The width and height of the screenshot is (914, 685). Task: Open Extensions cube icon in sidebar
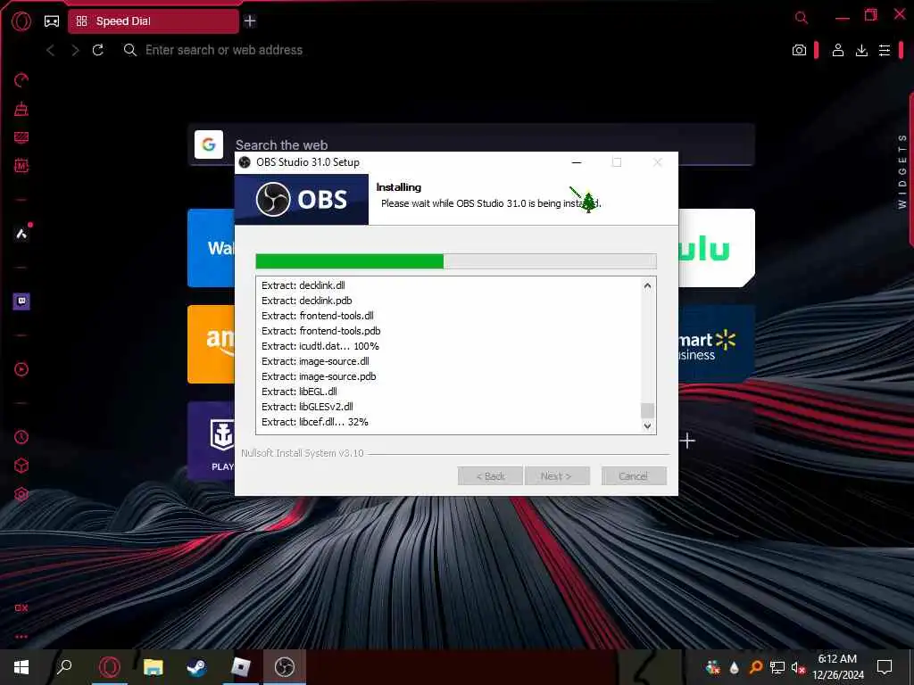[x=21, y=466]
